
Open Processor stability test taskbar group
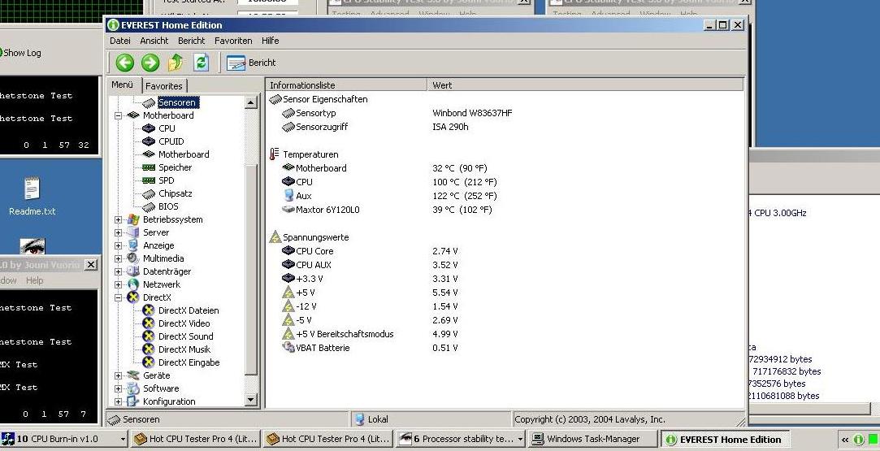tap(461, 439)
